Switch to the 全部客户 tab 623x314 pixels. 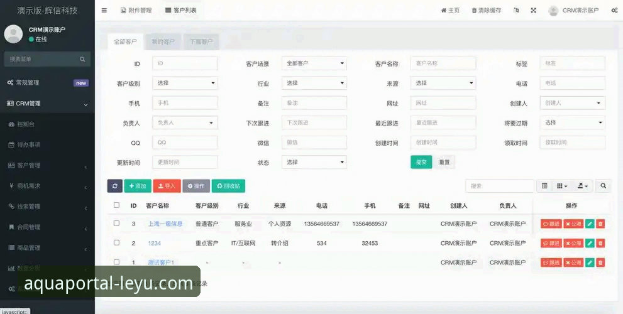pyautogui.click(x=125, y=41)
